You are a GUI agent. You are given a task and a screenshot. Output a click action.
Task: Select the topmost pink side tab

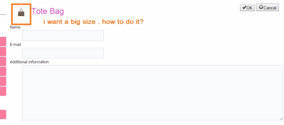point(3,41)
